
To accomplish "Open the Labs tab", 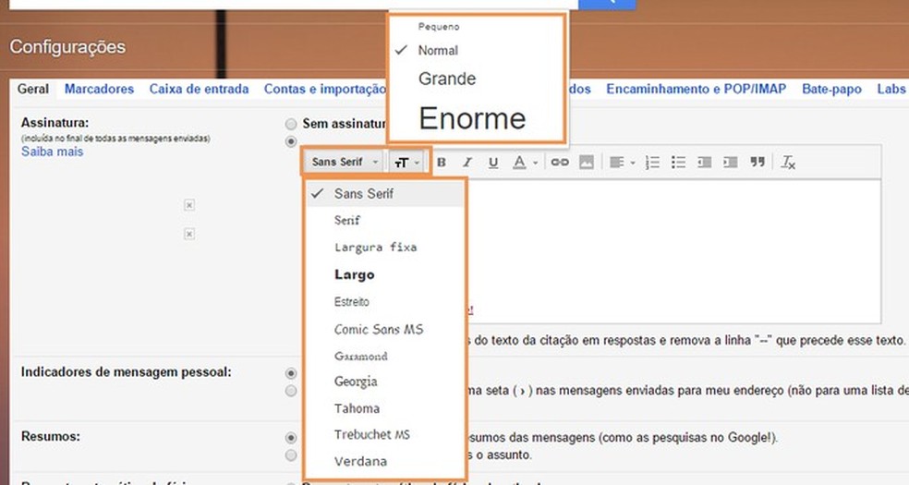I will pyautogui.click(x=891, y=90).
